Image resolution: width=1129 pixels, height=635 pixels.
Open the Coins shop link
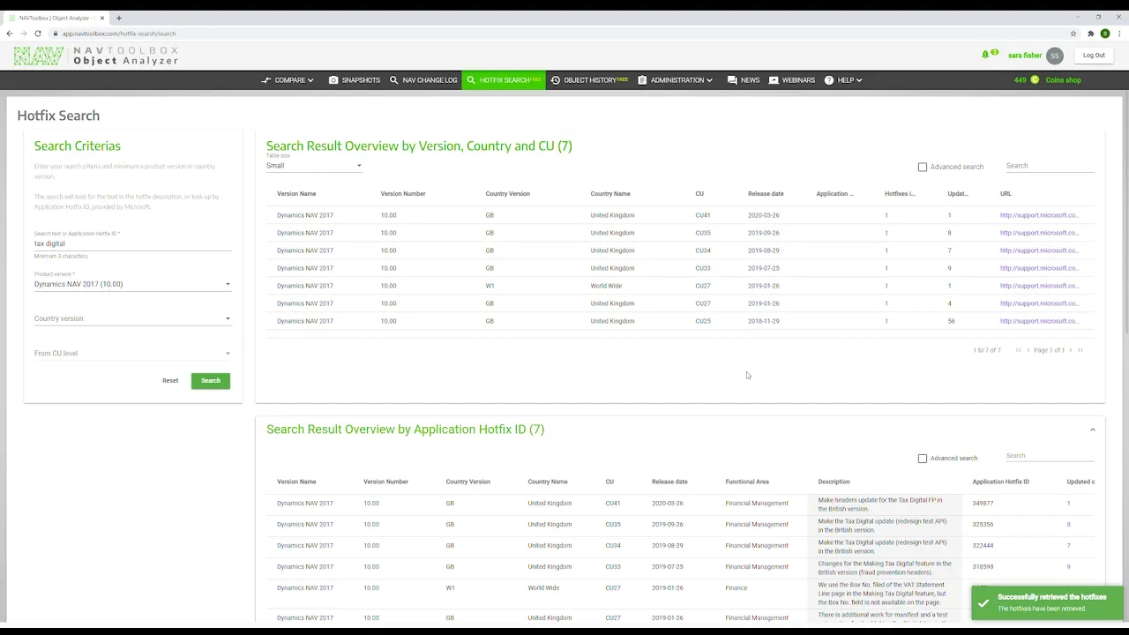[x=1063, y=80]
